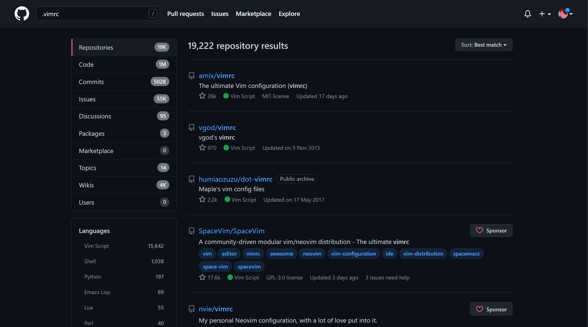Expand the plus create-new dropdown
The image size is (588, 327).
545,14
